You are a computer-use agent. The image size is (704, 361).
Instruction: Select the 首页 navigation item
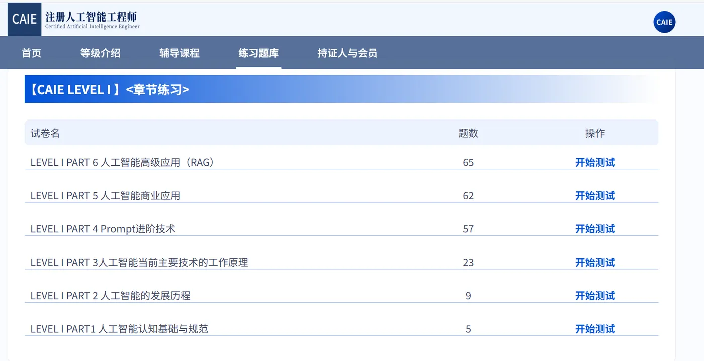click(31, 52)
